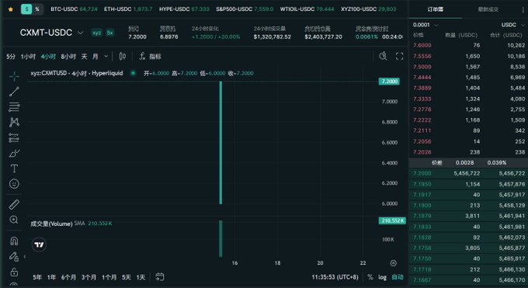The height and width of the screenshot is (288, 528).
Task: Select the XABCD pattern tool
Action: pyautogui.click(x=14, y=123)
